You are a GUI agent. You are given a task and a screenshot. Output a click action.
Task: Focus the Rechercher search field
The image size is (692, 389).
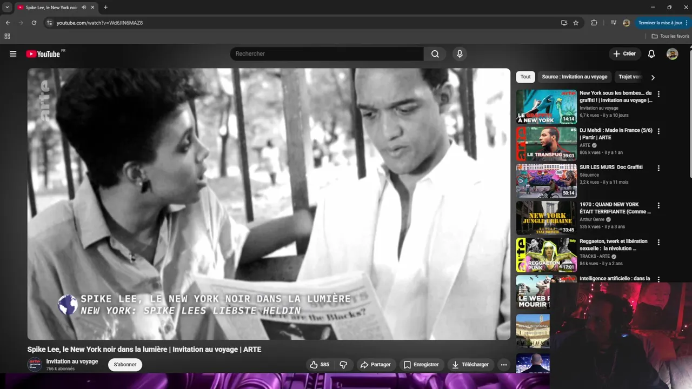[327, 54]
